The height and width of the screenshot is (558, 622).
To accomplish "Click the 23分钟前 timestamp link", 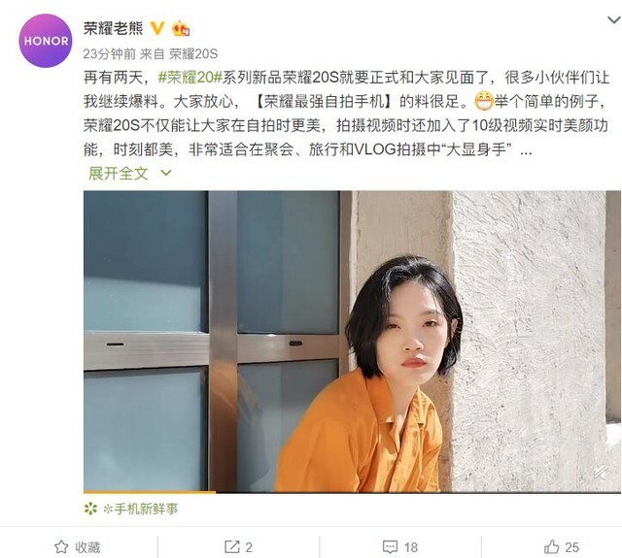I will pyautogui.click(x=109, y=54).
